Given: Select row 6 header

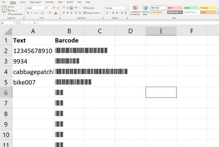Looking at the screenshot, I should 6,92.
